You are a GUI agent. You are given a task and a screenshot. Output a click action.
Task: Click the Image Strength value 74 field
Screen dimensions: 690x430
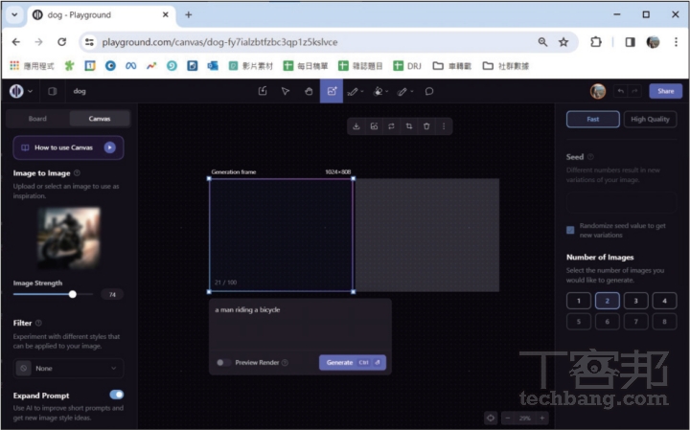point(112,294)
